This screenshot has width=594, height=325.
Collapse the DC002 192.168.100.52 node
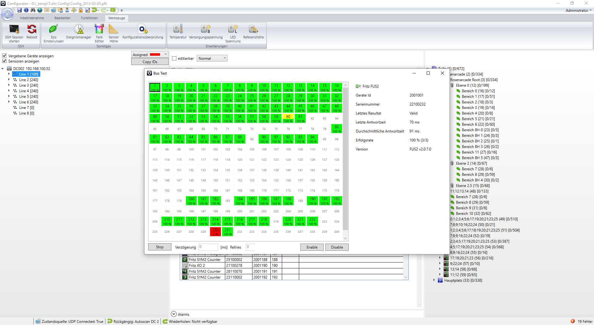[x=3, y=68]
